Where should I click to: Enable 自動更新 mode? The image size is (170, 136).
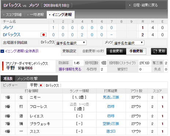(x=116, y=51)
